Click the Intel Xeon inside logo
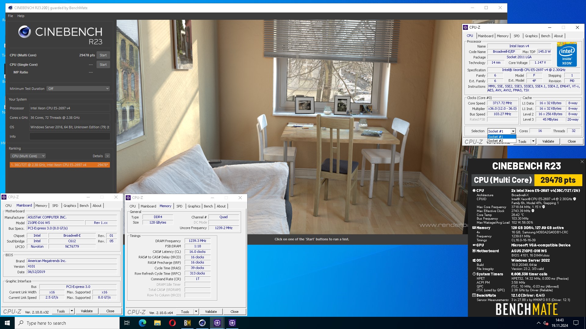This screenshot has height=329, width=586. pyautogui.click(x=567, y=55)
